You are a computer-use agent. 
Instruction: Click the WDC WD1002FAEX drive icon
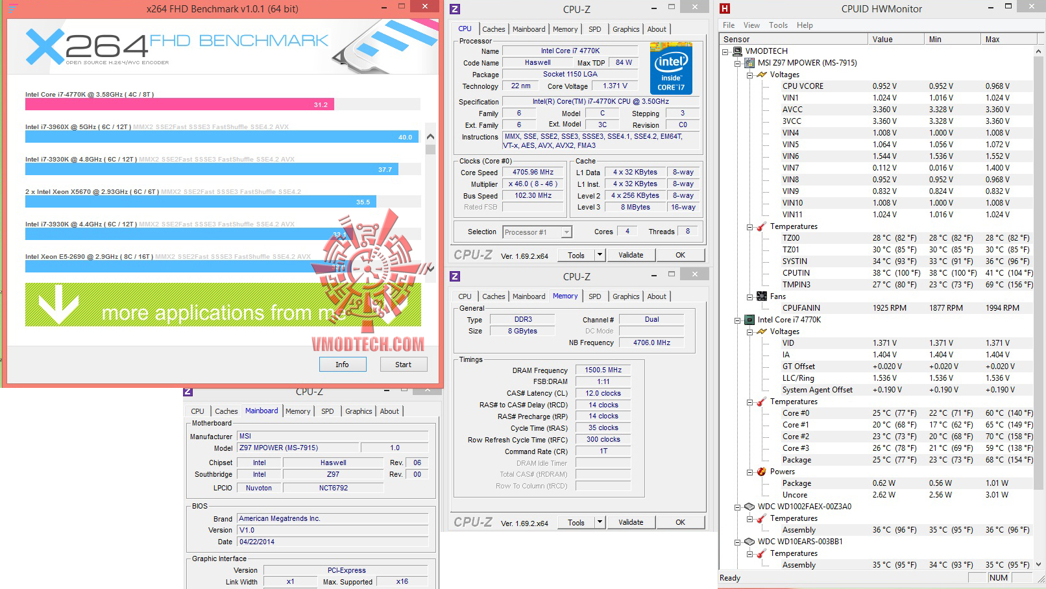coord(749,507)
